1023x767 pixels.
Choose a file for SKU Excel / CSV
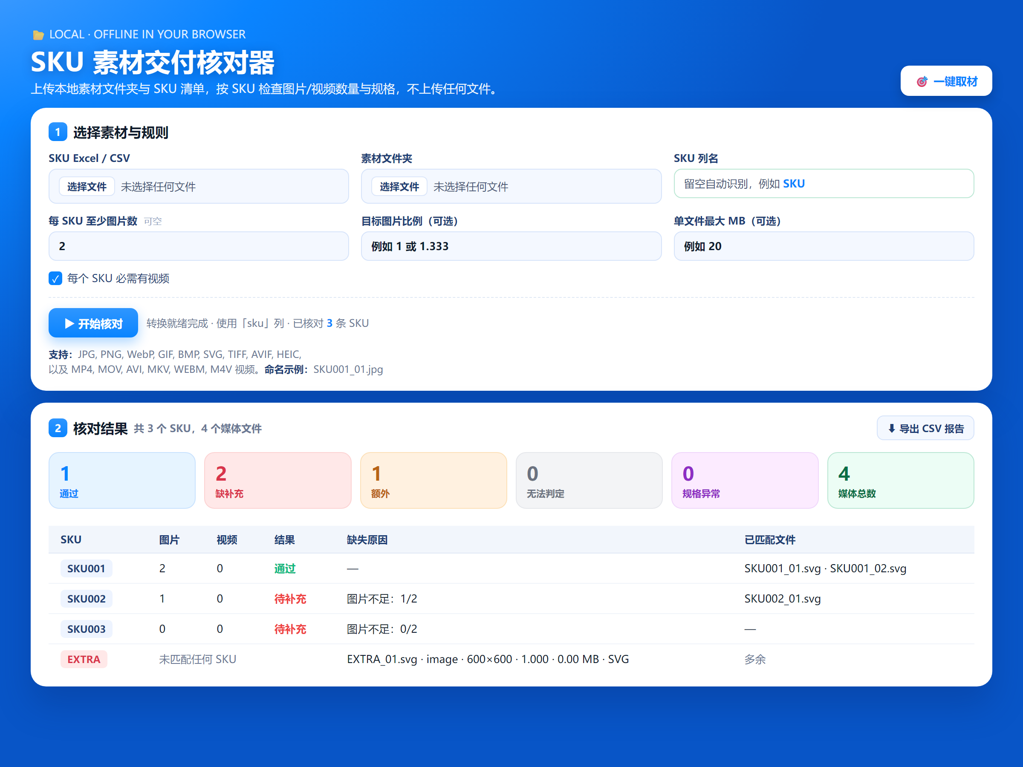point(87,187)
